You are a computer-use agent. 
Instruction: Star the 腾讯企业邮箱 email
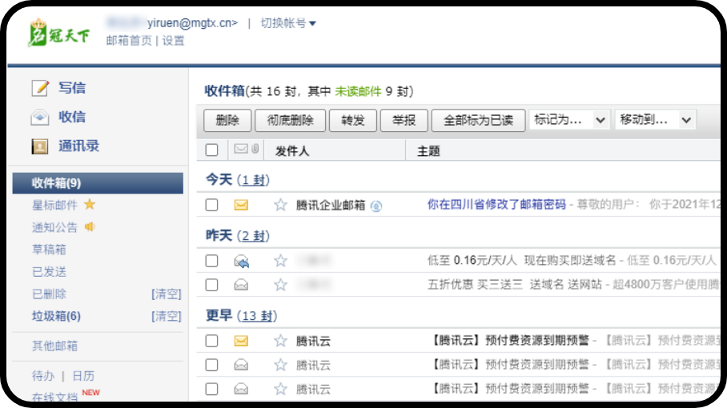click(x=280, y=205)
